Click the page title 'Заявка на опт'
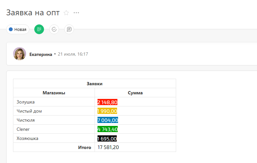The height and width of the screenshot is (163, 257). (33, 13)
